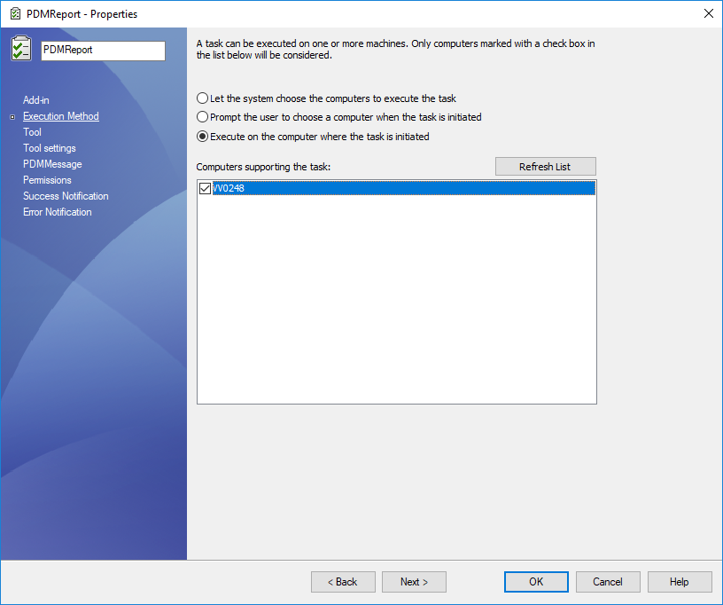The width and height of the screenshot is (723, 605).
Task: Switch to the PDMMessage page
Action: (52, 164)
